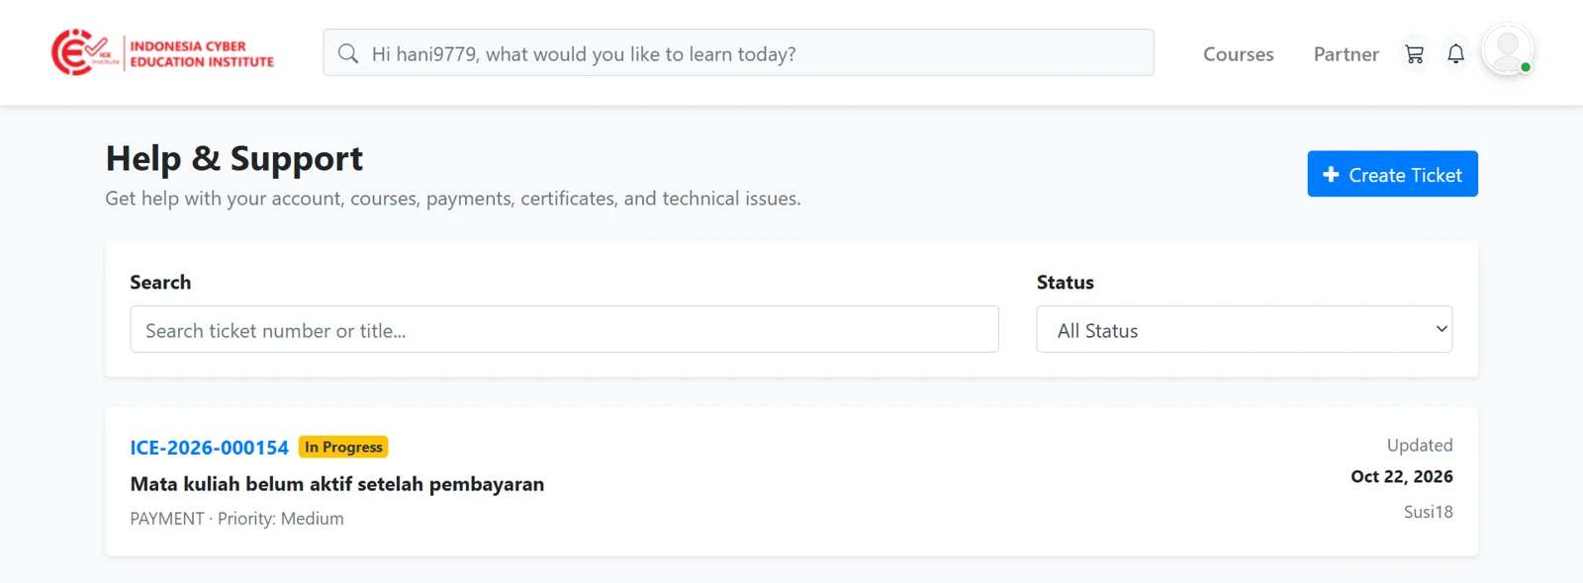Screen dimensions: 1583x583
Task: Click the In Progress status badge
Action: tap(343, 447)
